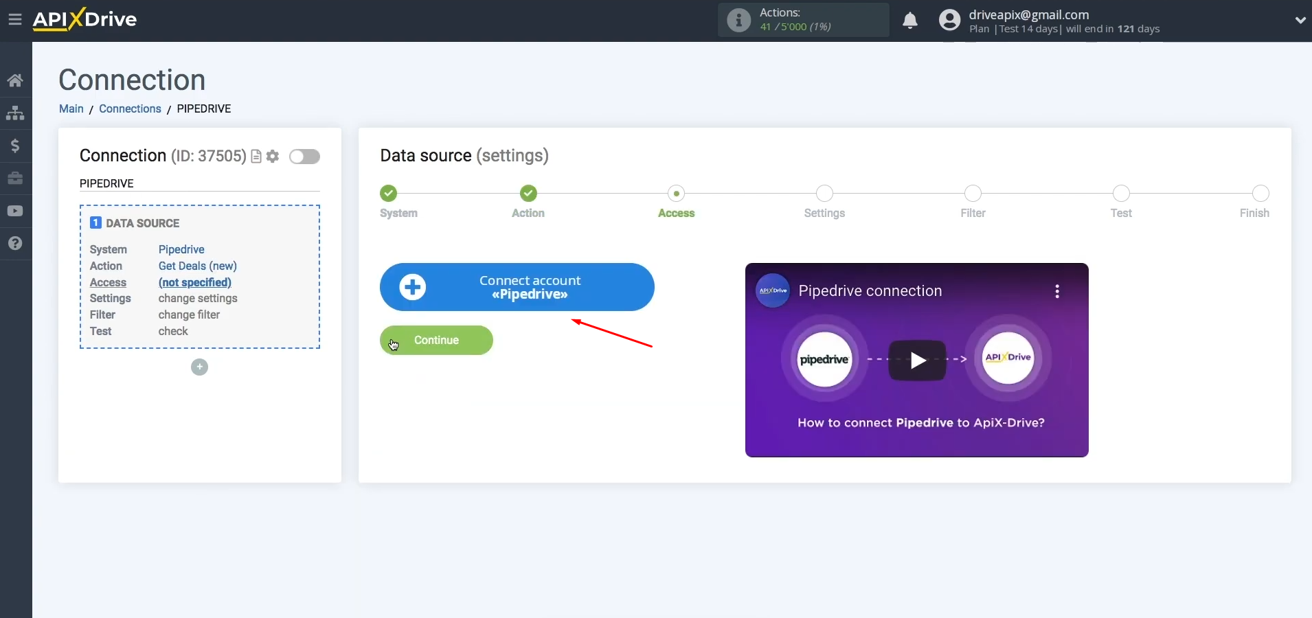
Task: Click the user avatar icon
Action: 949,20
